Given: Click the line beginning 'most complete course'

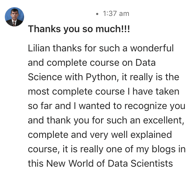Looking at the screenshot, I should click(104, 91).
